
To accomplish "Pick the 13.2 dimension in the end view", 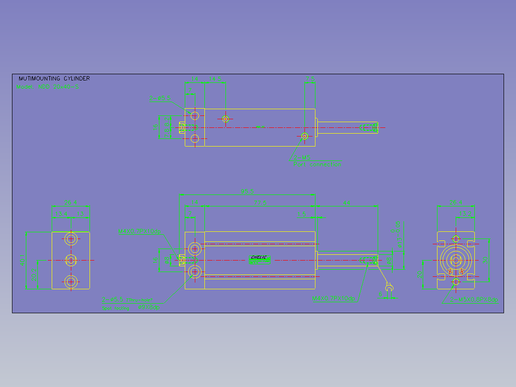I will 465,214.
